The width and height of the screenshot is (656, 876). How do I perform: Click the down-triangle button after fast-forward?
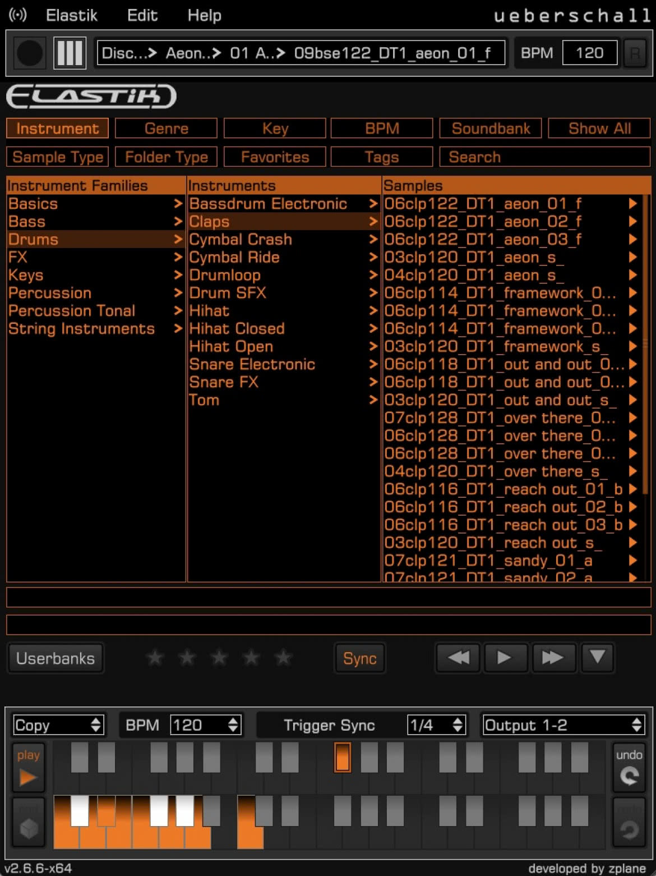tap(598, 657)
